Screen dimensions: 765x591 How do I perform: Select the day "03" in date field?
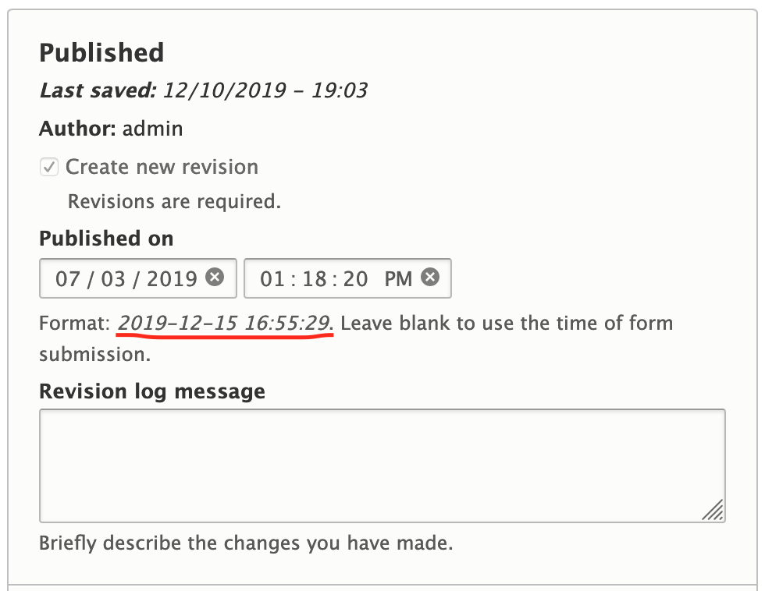113,278
